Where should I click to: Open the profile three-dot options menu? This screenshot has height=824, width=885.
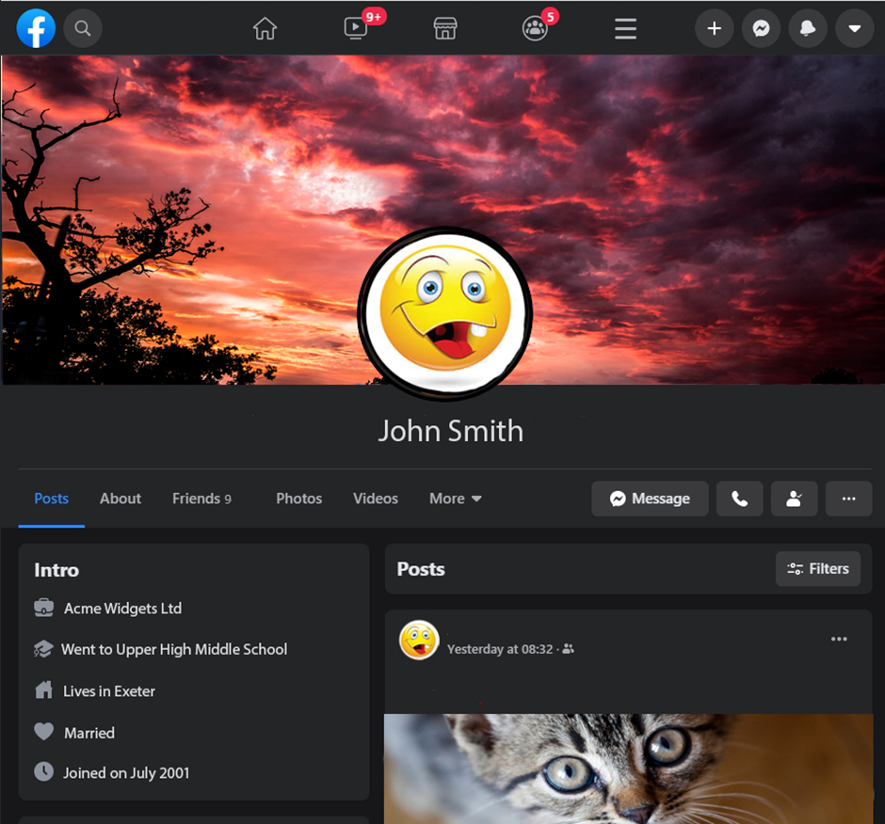coord(848,499)
